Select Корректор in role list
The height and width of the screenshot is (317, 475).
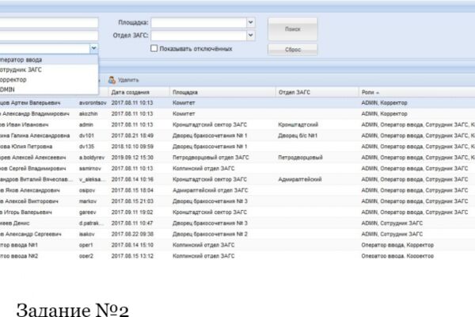tap(49, 80)
